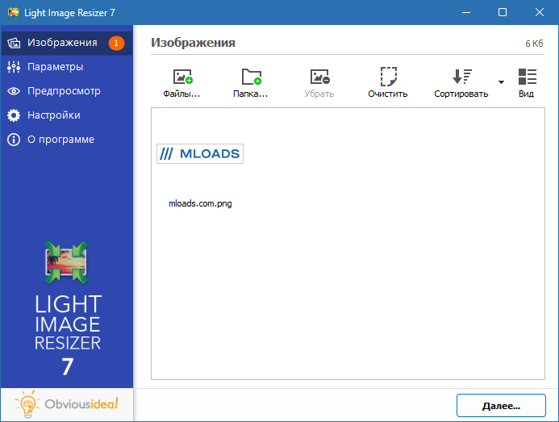This screenshot has width=559, height=422.
Task: Click the Изображения photos icon in sidebar
Action: [14, 43]
